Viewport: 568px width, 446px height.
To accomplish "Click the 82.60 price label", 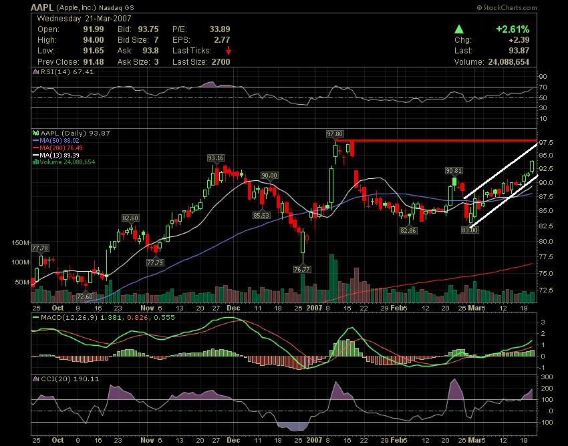I will [x=130, y=218].
